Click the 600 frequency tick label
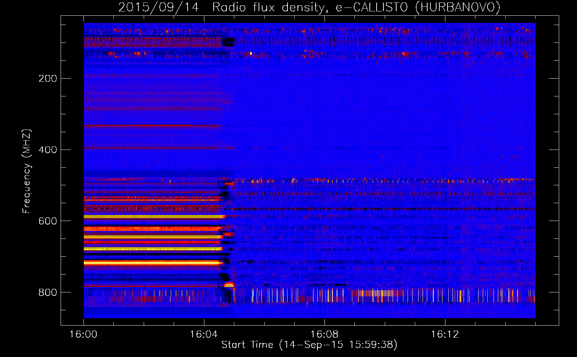 point(48,221)
